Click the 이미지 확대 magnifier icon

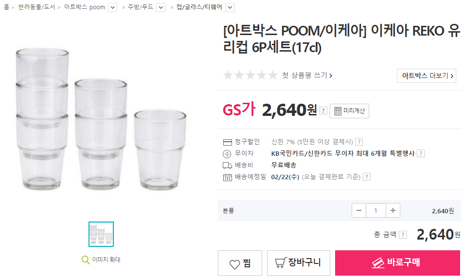tap(86, 260)
